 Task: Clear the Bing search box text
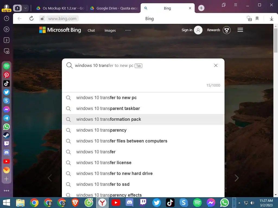(x=216, y=66)
